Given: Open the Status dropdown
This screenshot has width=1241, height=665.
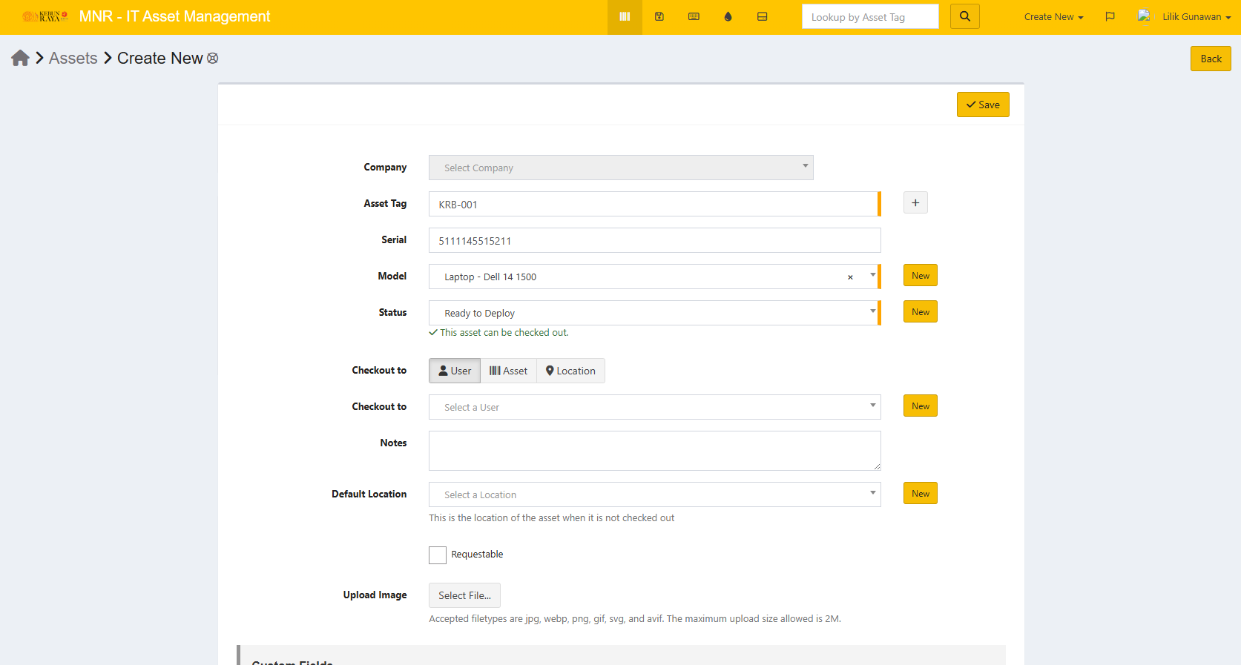Looking at the screenshot, I should click(x=653, y=313).
